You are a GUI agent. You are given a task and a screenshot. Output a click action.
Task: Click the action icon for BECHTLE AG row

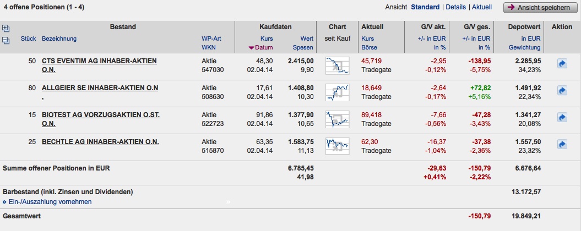[x=562, y=144]
